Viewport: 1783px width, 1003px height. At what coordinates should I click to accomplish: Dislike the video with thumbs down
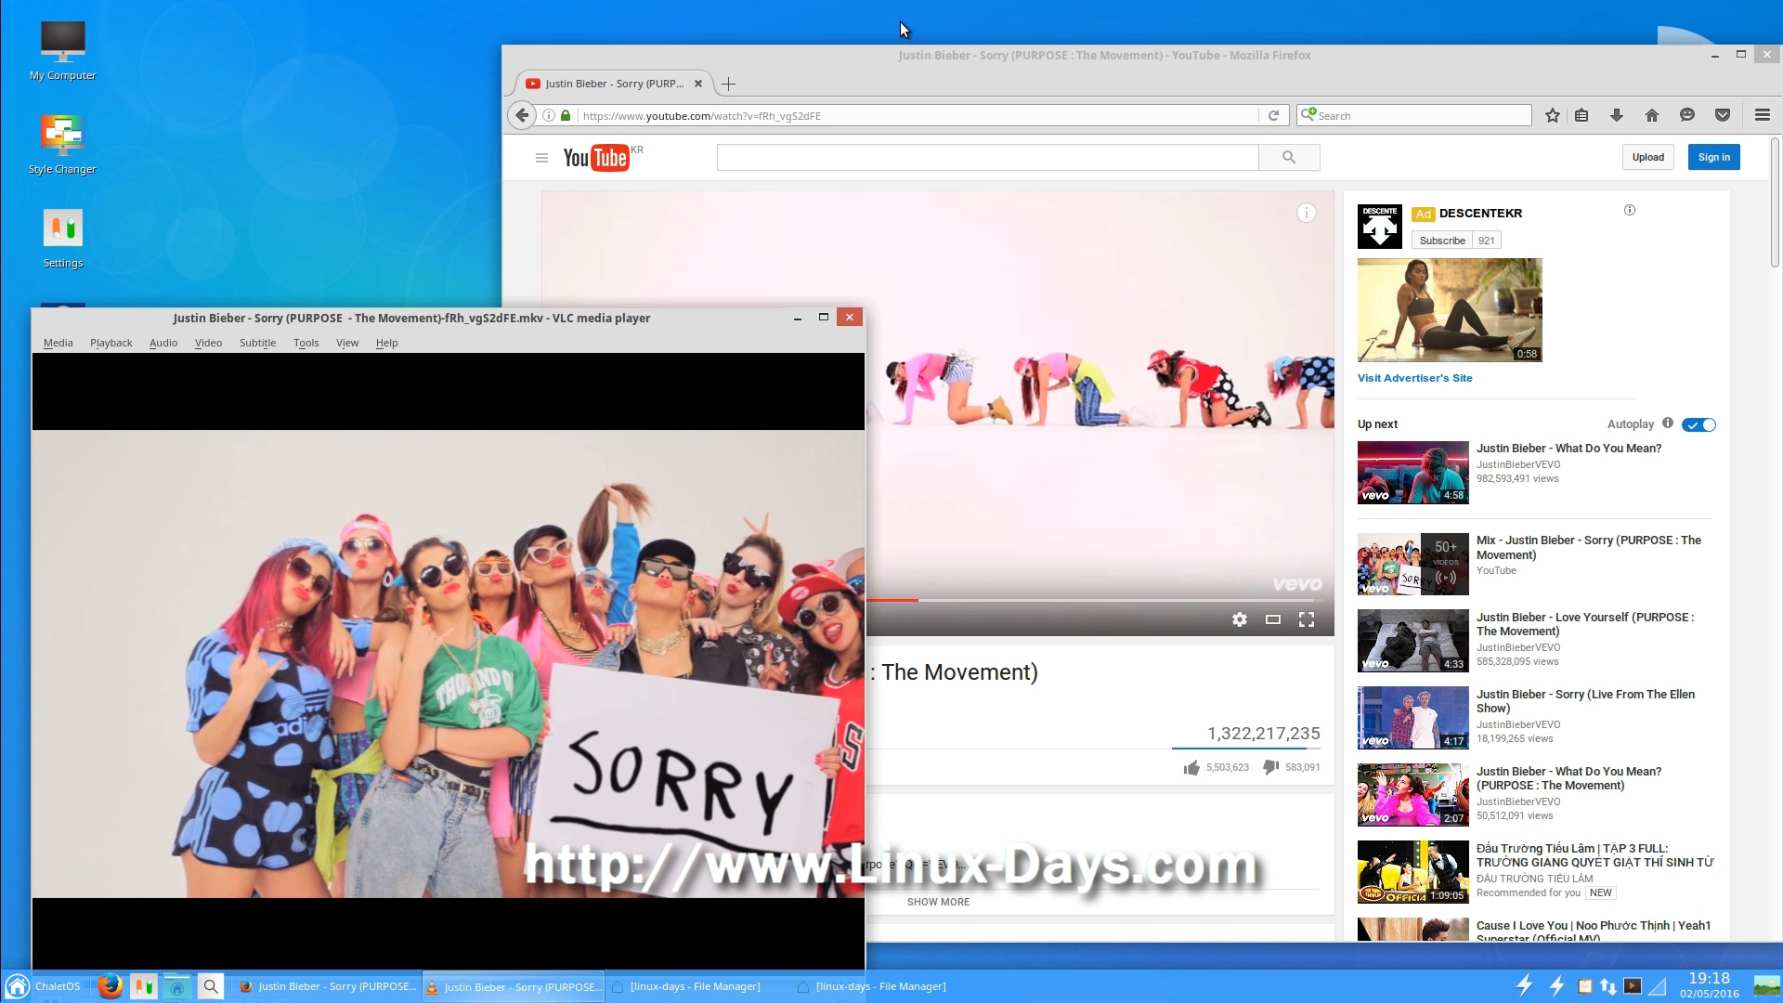point(1271,767)
